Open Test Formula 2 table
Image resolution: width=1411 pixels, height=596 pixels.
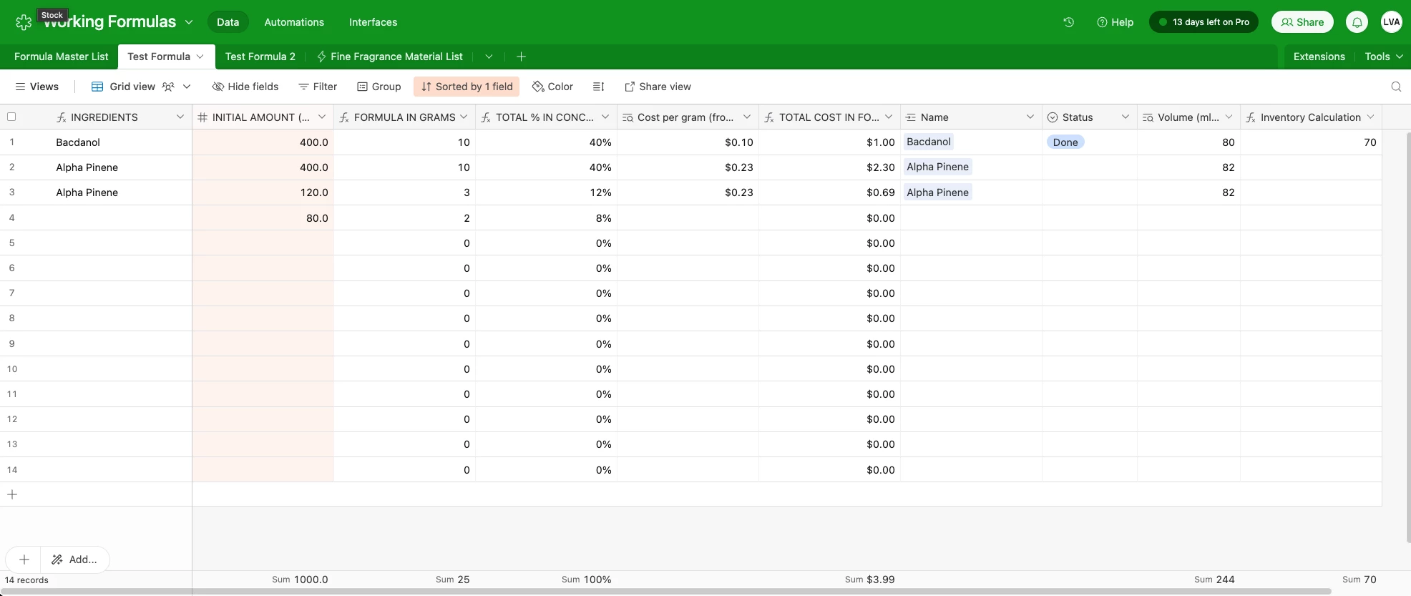[x=260, y=57]
